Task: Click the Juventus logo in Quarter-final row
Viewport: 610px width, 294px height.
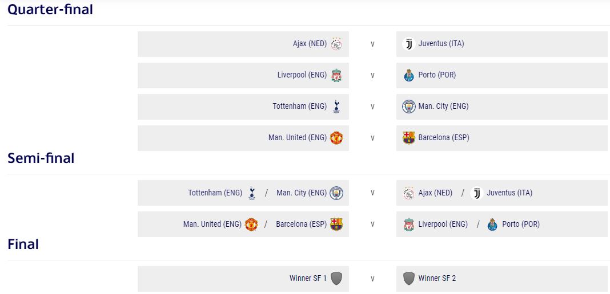Action: [408, 44]
